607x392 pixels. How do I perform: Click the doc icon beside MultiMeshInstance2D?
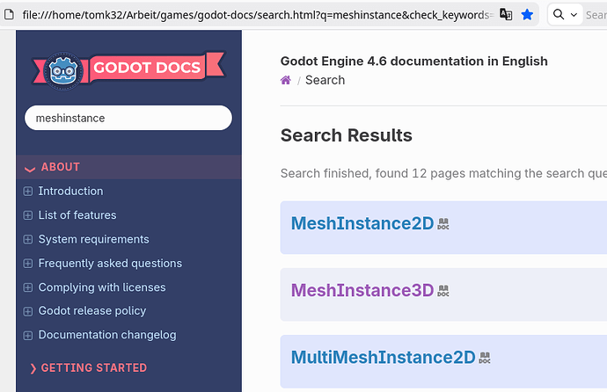click(485, 358)
